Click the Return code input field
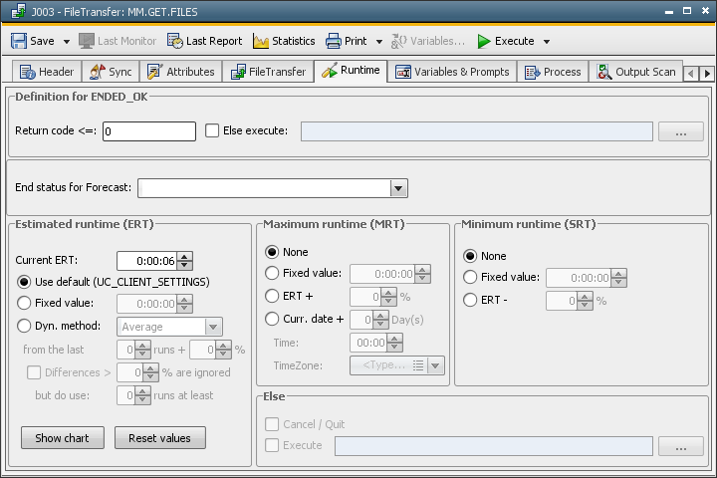 tap(149, 131)
